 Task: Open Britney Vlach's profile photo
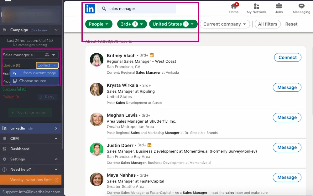(x=97, y=60)
